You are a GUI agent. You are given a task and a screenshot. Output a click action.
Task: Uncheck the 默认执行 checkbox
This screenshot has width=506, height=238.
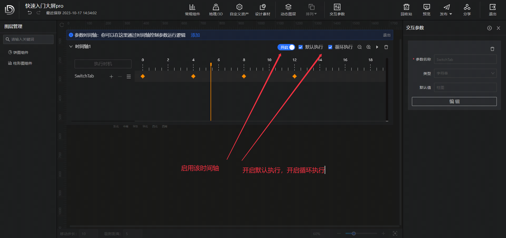click(x=300, y=47)
